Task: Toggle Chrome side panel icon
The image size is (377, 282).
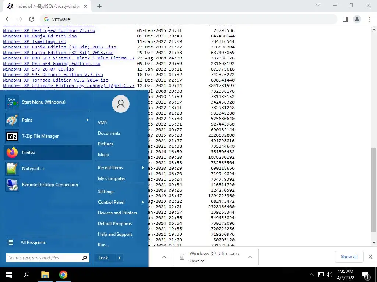Action: (x=345, y=19)
